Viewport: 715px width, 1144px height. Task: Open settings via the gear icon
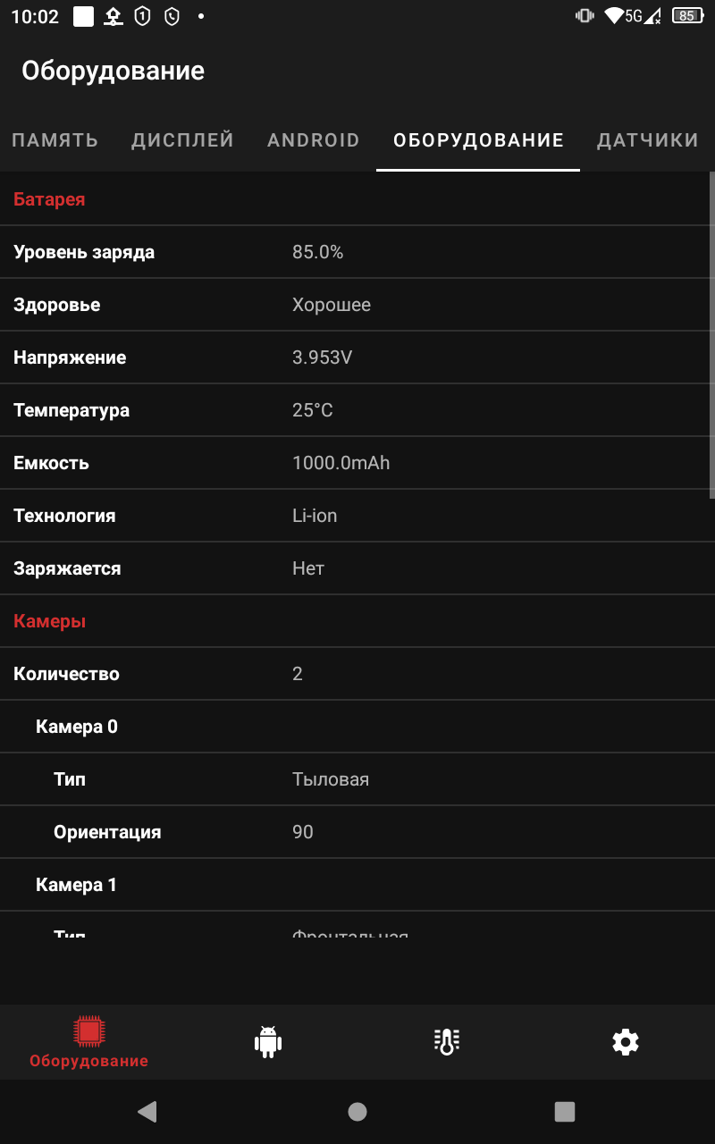[625, 1042]
